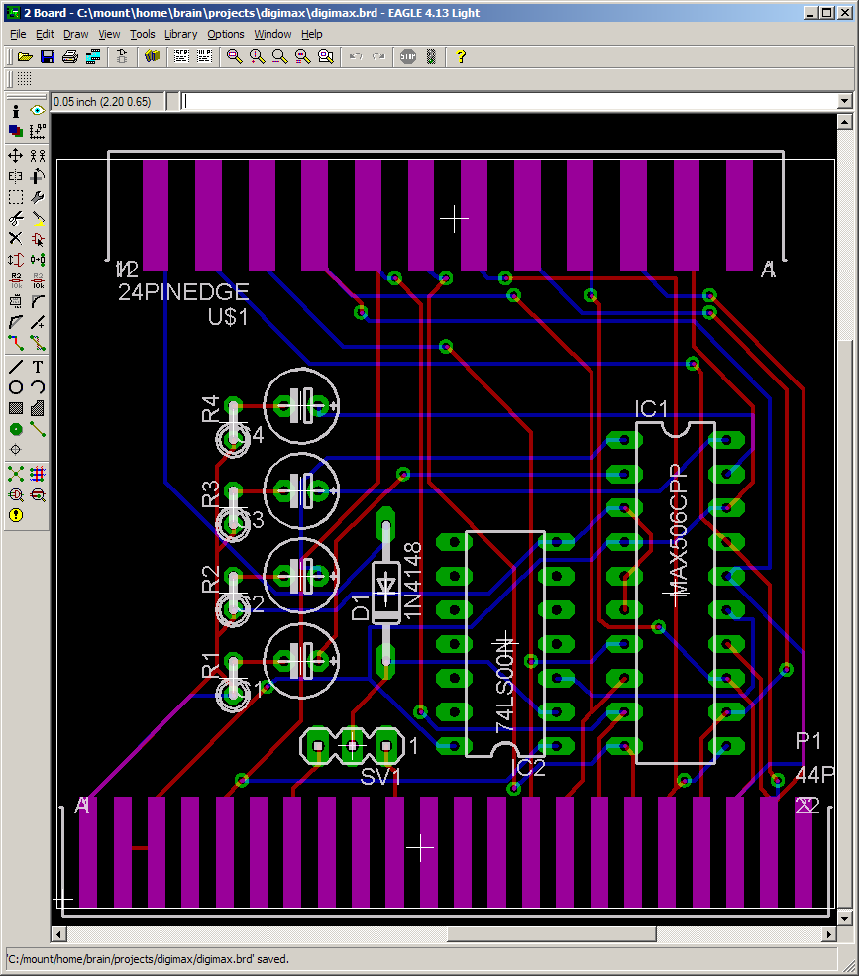Select the Name tool
The image size is (859, 976).
(x=16, y=280)
